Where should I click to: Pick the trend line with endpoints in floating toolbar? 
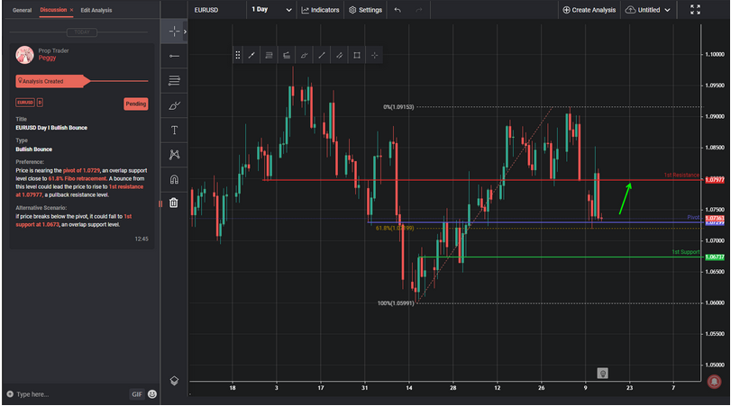pyautogui.click(x=251, y=56)
